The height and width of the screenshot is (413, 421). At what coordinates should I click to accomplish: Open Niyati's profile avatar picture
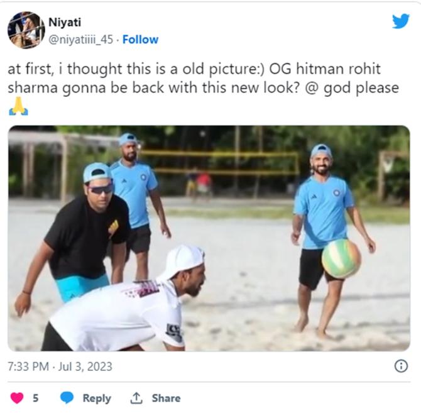26,30
